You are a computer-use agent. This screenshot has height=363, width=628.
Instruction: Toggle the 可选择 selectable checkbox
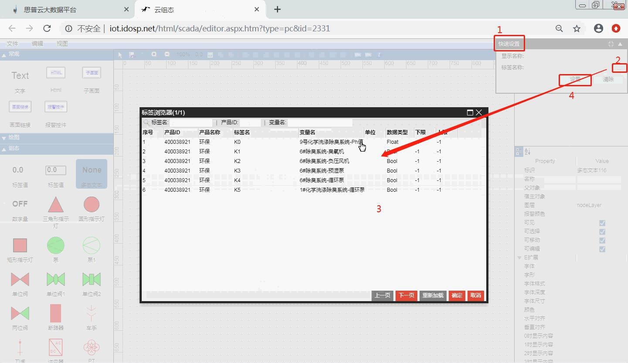(x=602, y=232)
